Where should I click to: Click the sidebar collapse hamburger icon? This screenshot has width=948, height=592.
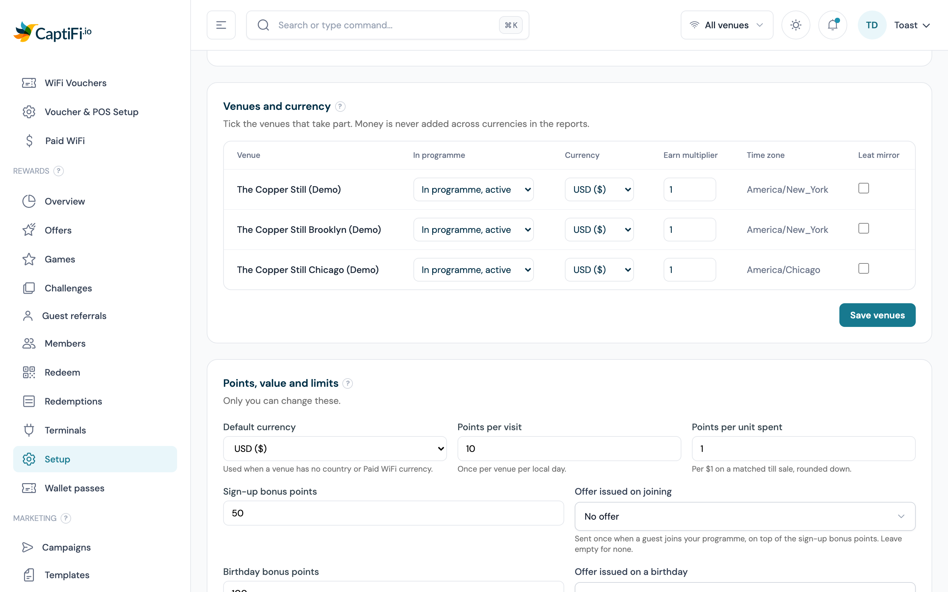coord(221,25)
